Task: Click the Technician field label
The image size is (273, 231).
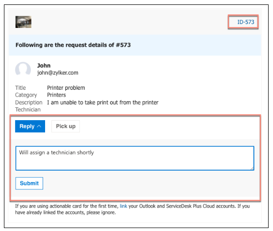Action: pyautogui.click(x=28, y=109)
